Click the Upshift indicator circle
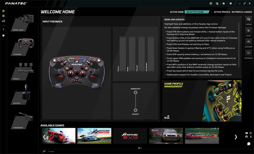Screen dimensions: 254x154 point(135,110)
